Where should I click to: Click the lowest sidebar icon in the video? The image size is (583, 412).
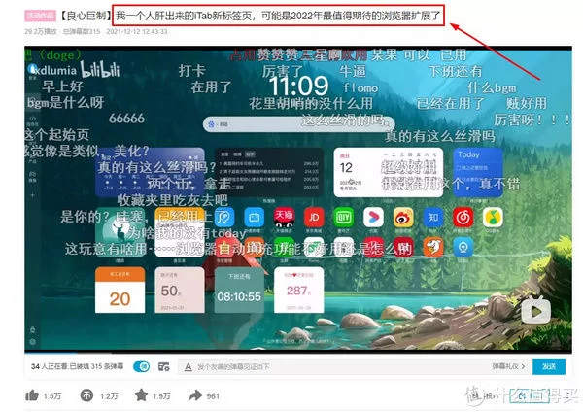32,341
